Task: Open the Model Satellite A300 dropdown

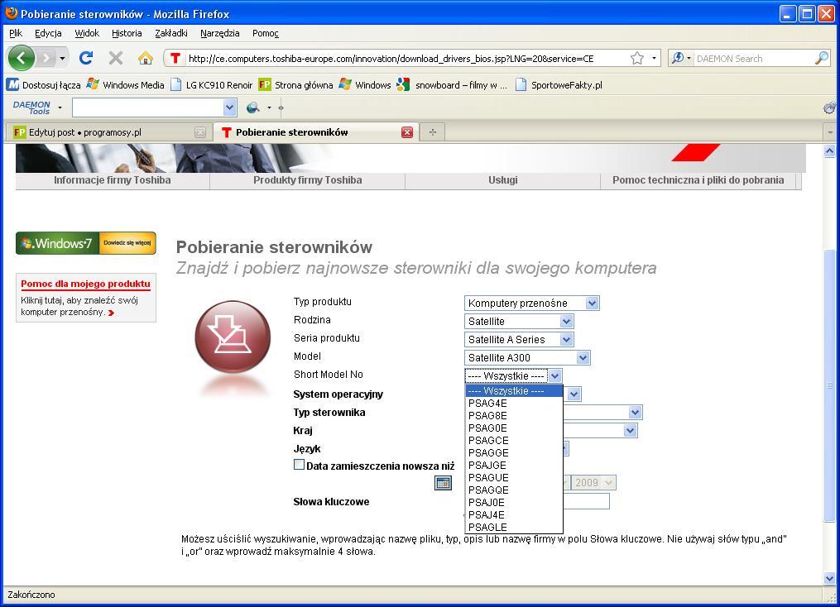Action: point(527,357)
